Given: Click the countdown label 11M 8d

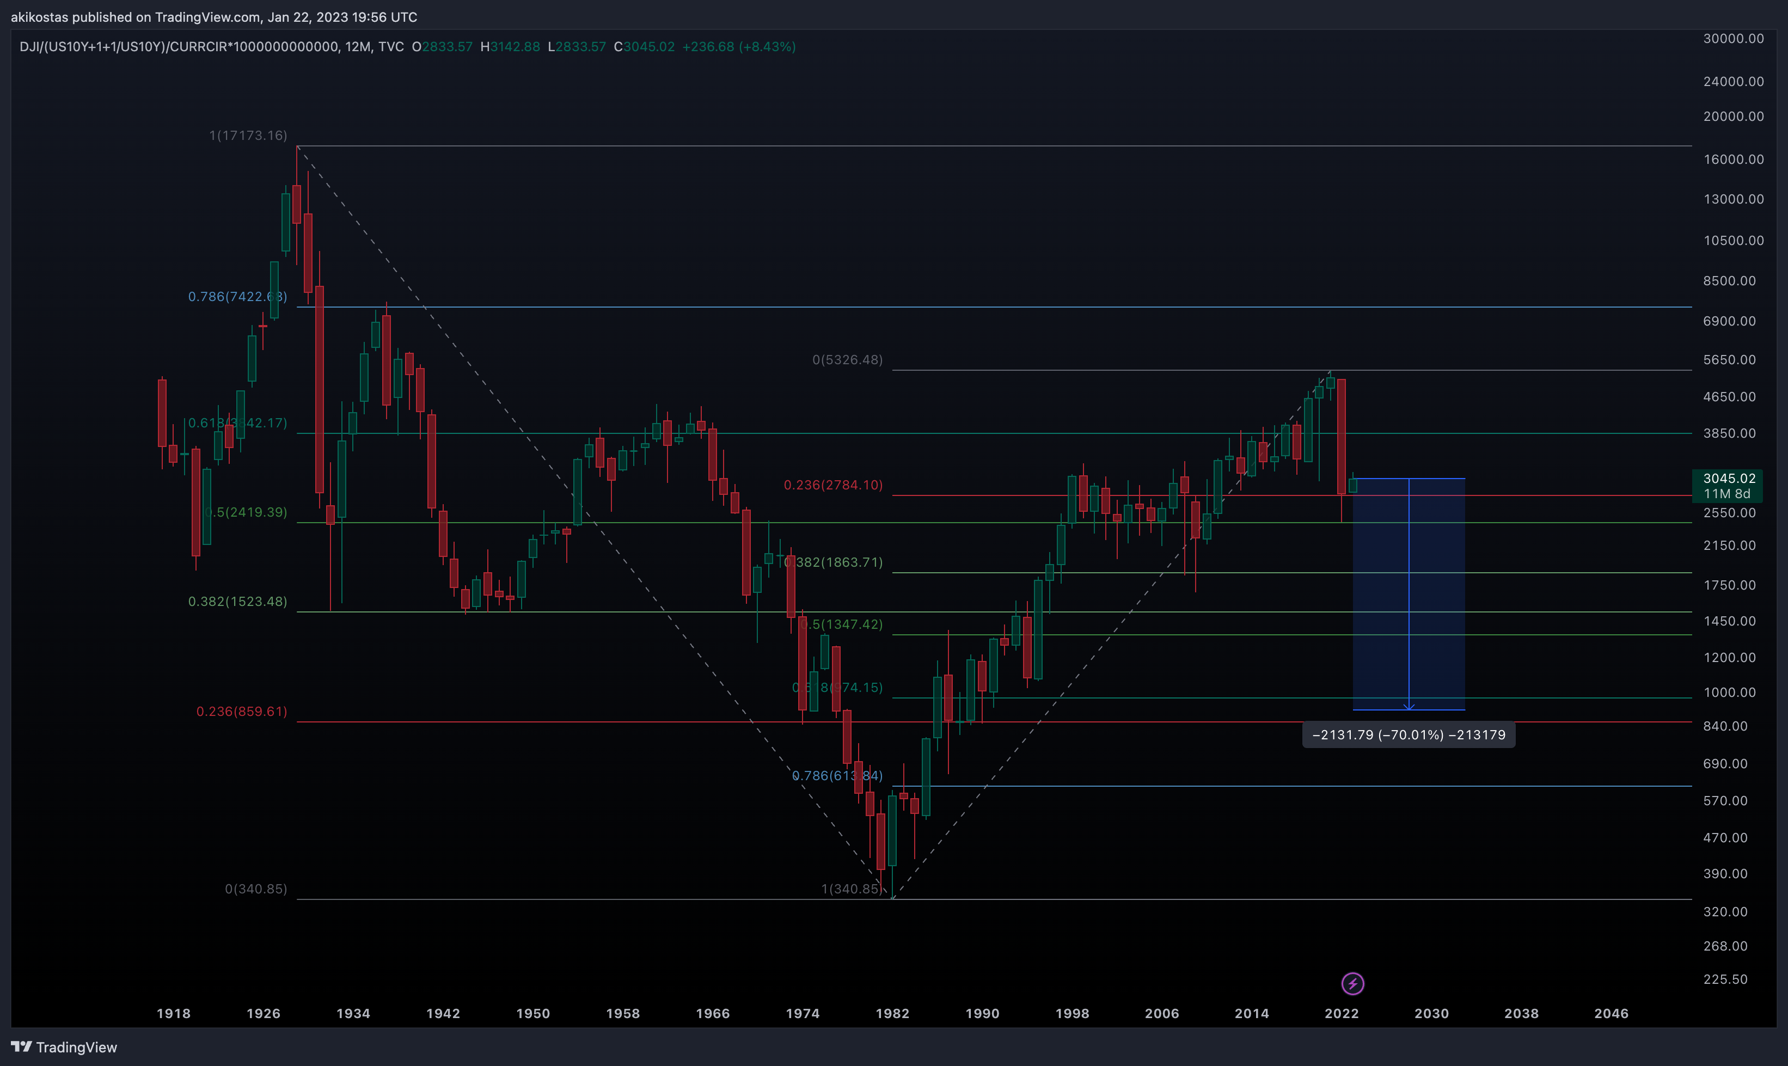Looking at the screenshot, I should tap(1727, 493).
